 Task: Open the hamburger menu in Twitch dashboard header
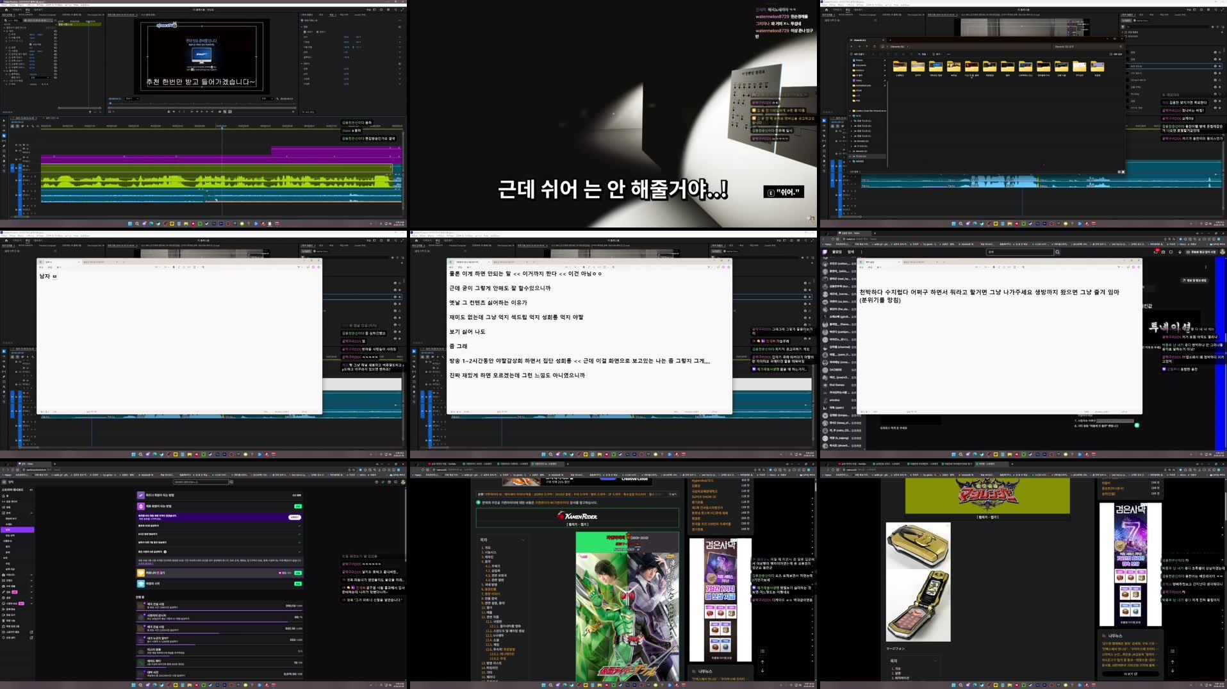[x=4, y=482]
